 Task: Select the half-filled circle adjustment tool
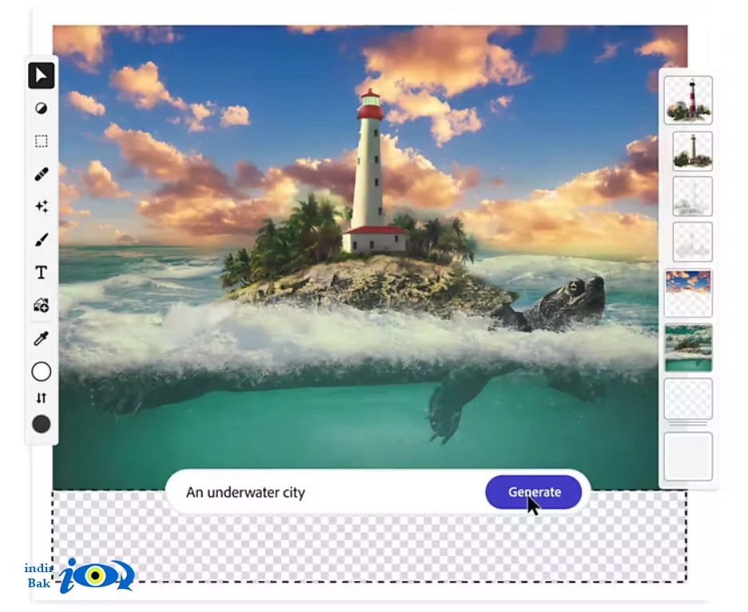point(41,109)
